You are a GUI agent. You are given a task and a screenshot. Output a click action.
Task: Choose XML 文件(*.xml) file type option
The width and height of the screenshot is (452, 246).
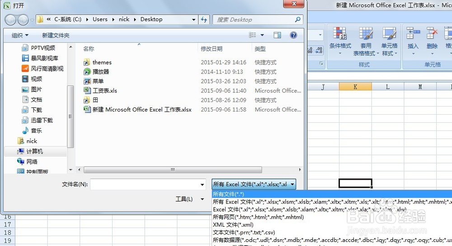coord(332,225)
